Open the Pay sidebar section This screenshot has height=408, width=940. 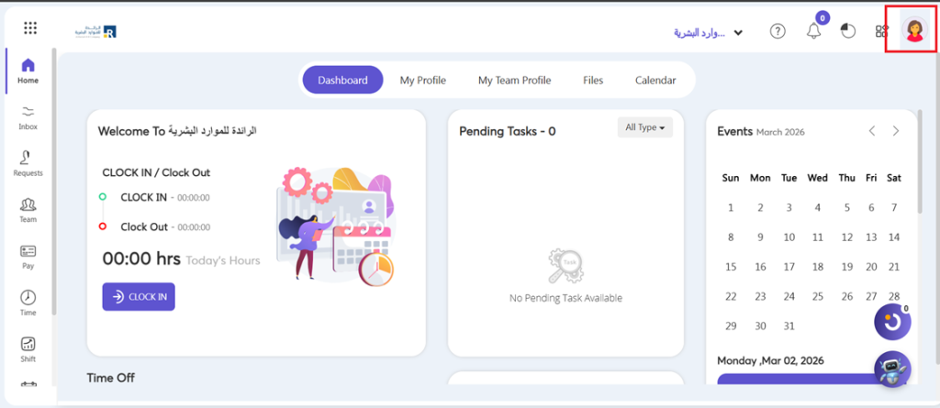[28, 257]
